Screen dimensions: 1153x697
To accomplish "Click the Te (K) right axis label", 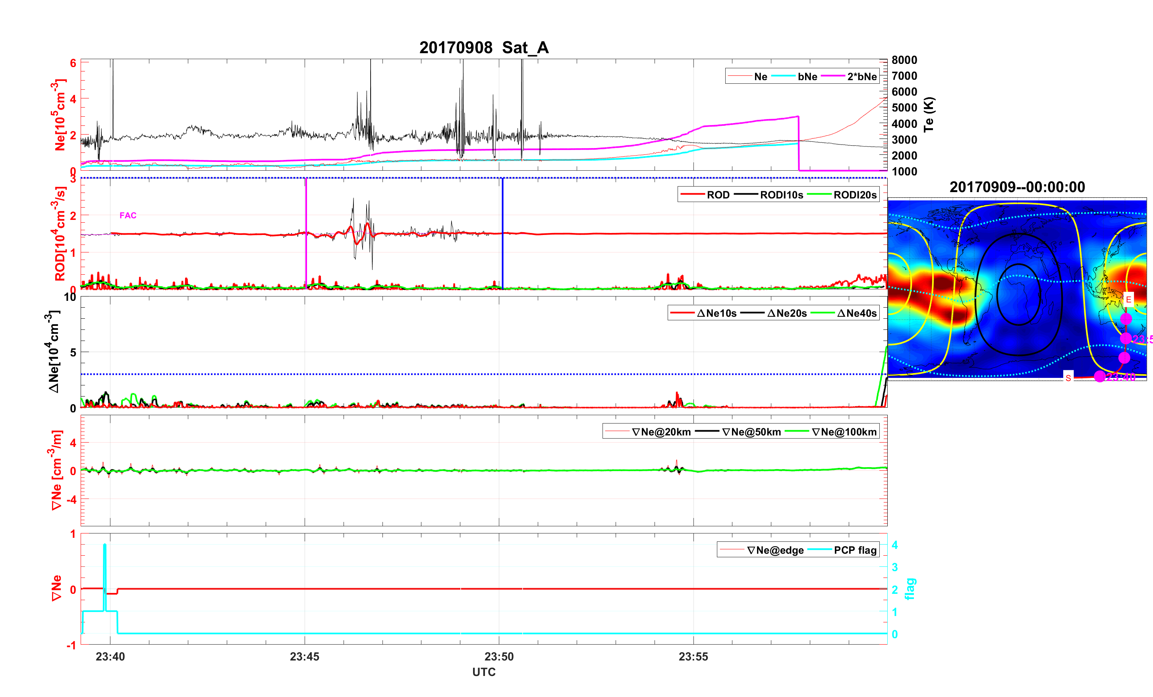I will point(929,115).
